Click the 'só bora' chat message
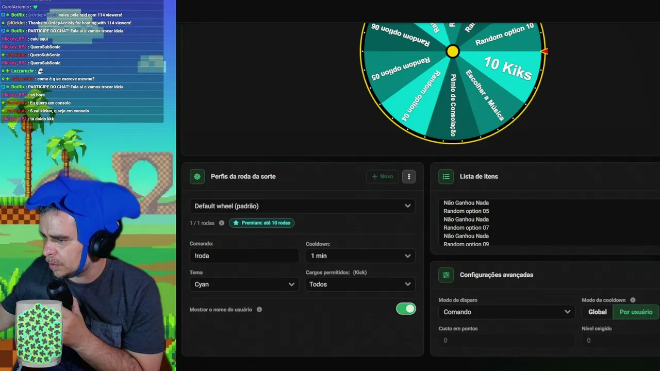The height and width of the screenshot is (371, 660). 24,95
